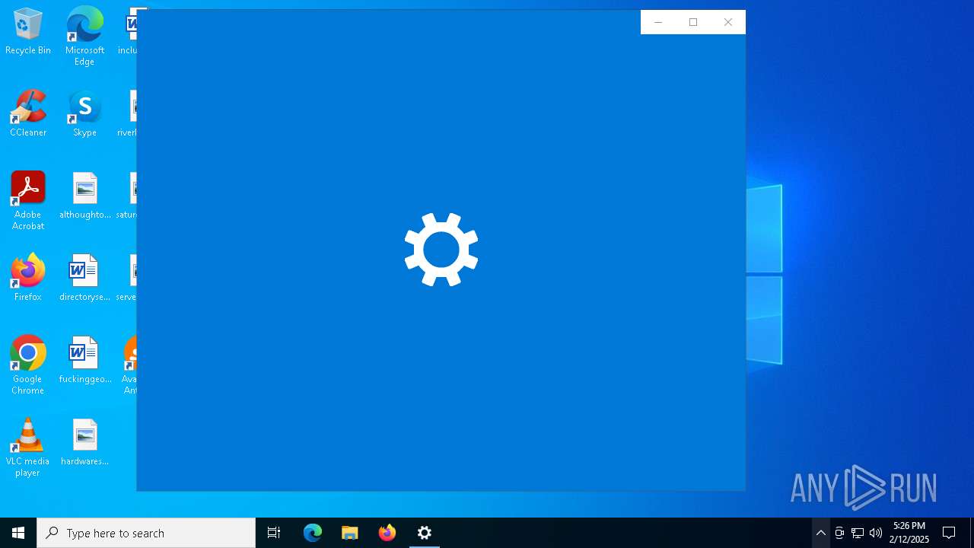Viewport: 974px width, 548px height.
Task: Open File Explorer from the taskbar
Action: click(350, 533)
